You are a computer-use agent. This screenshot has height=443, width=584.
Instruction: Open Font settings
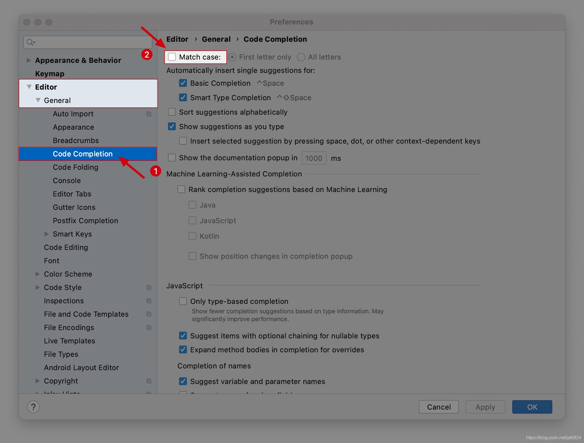(51, 261)
